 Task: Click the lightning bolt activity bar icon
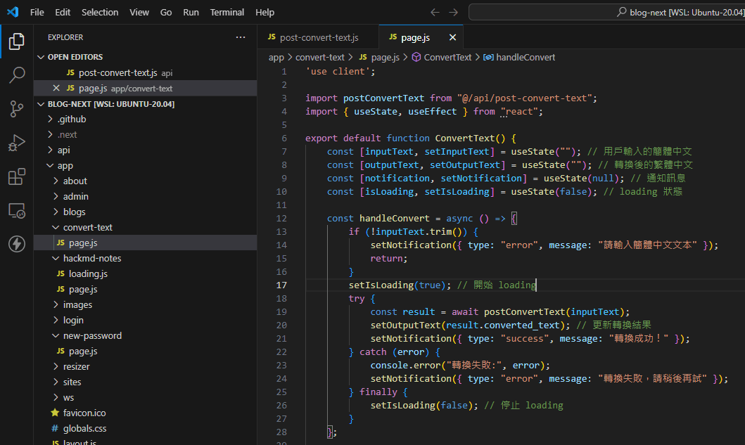pos(16,244)
